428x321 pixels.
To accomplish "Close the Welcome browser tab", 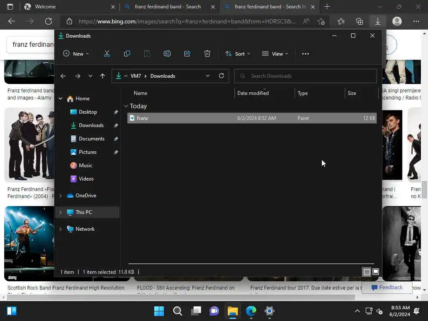I will coord(113,7).
